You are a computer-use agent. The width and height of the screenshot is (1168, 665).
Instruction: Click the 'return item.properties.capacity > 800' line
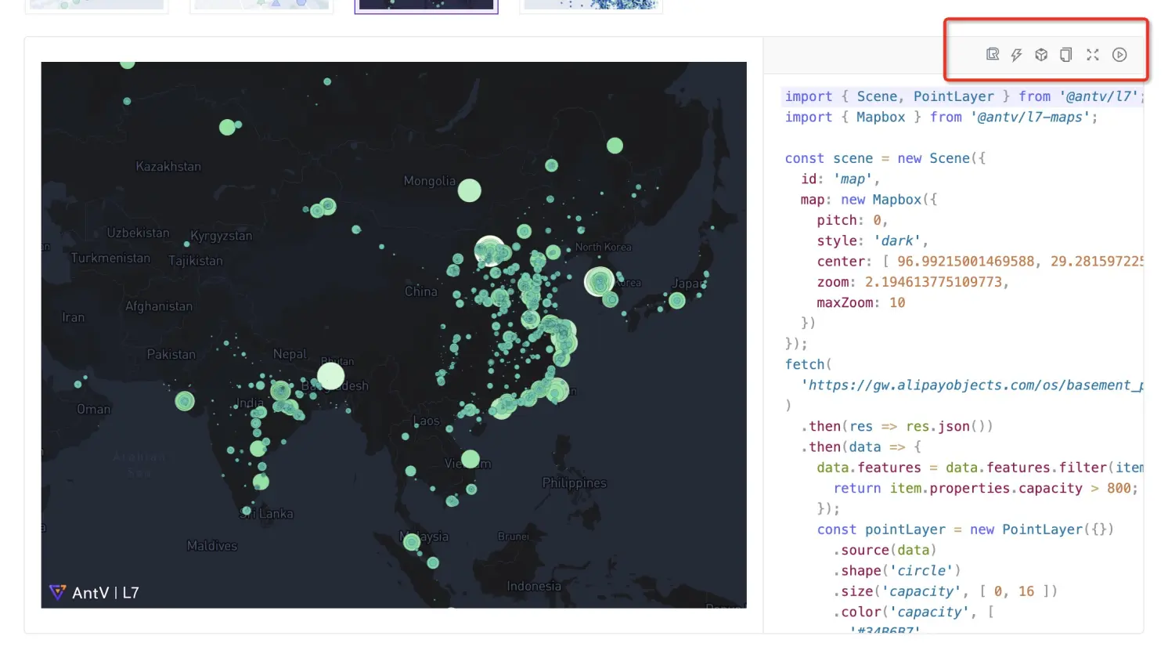coord(986,488)
